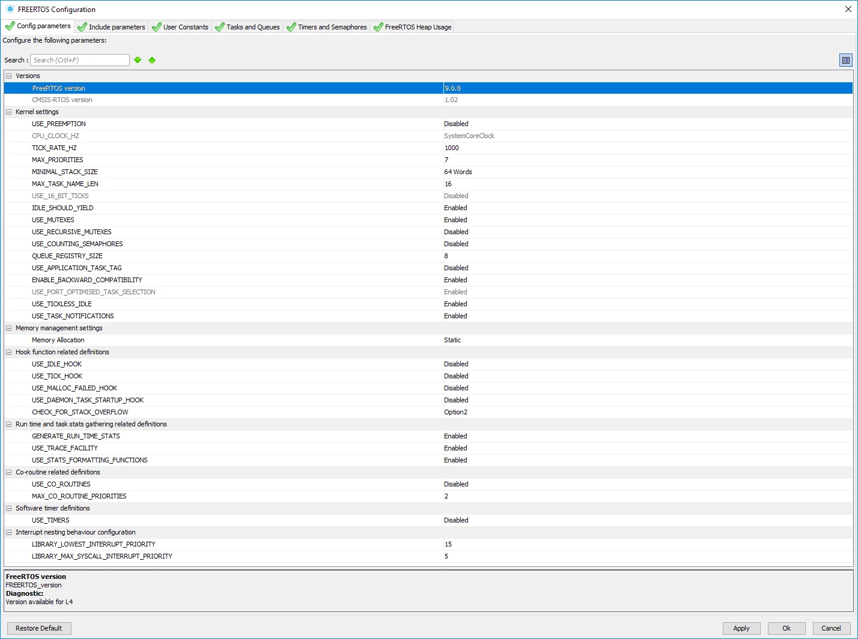Open the Tasks and Queues tab
Screen dimensions: 858x639
[247, 27]
